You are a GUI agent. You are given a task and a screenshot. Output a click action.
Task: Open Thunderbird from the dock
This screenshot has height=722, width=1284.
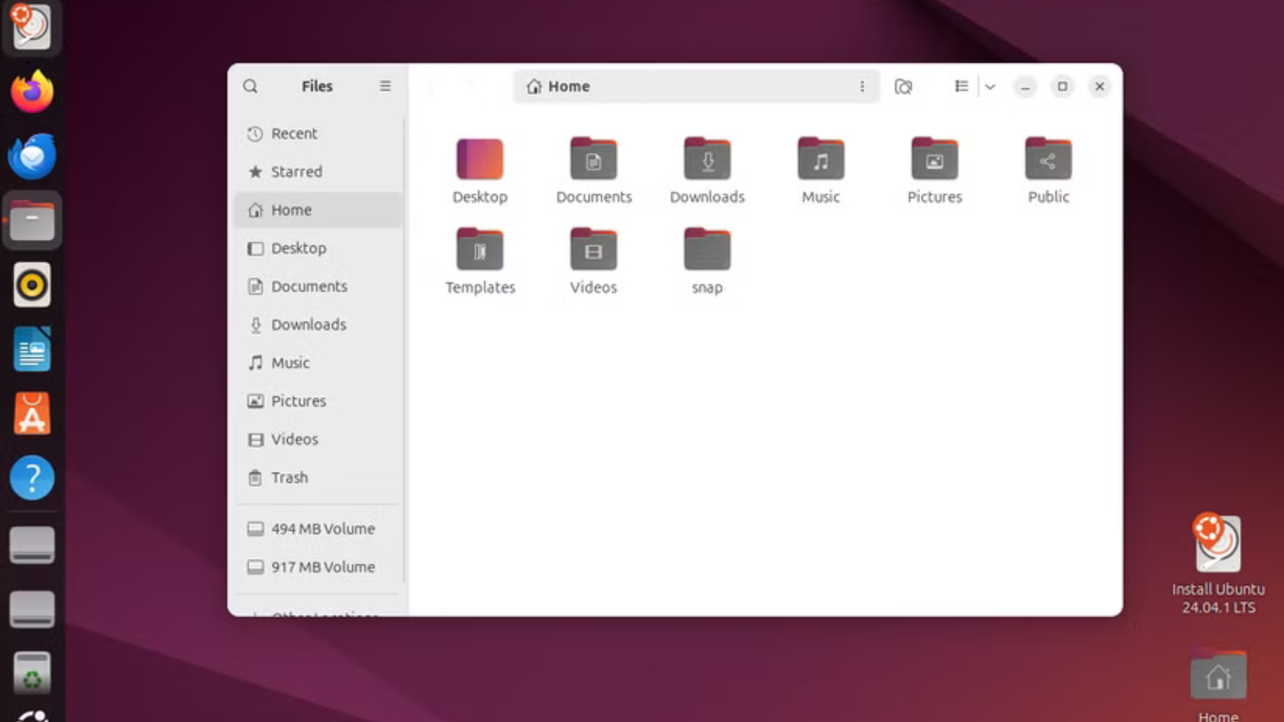click(x=31, y=156)
